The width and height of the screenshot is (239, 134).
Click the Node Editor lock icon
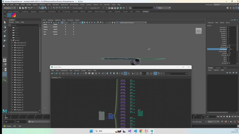(x=133, y=73)
